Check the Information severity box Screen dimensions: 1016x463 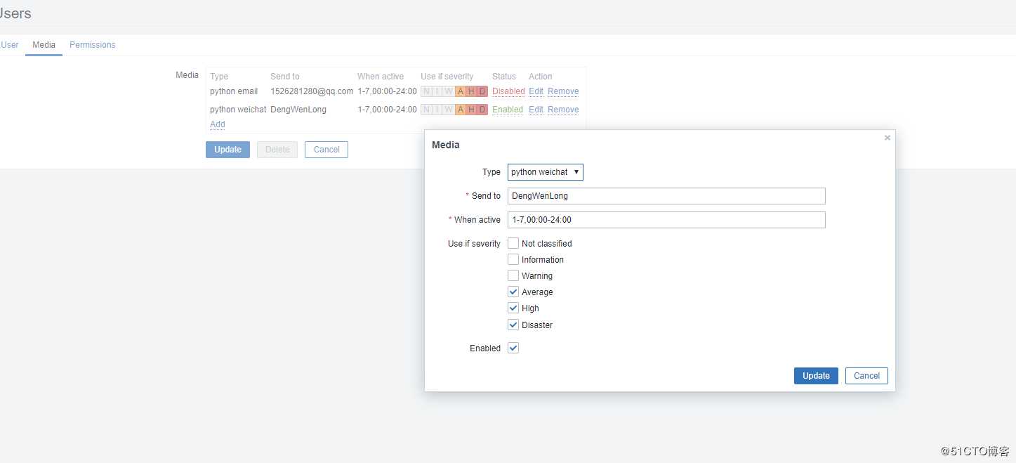(x=513, y=259)
